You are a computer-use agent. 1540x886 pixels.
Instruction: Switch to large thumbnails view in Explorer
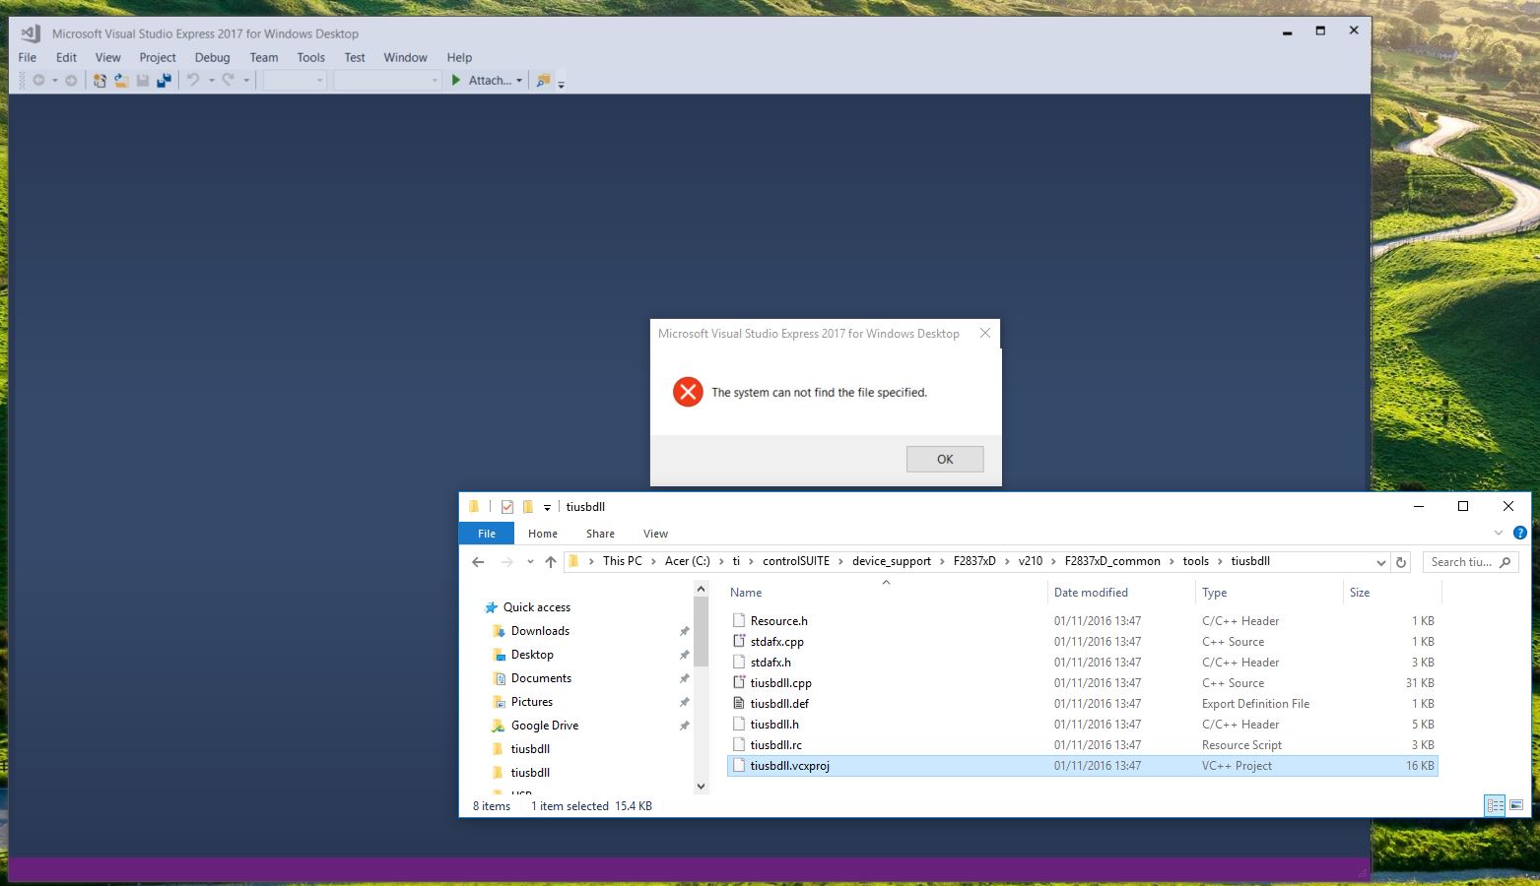(x=1516, y=805)
